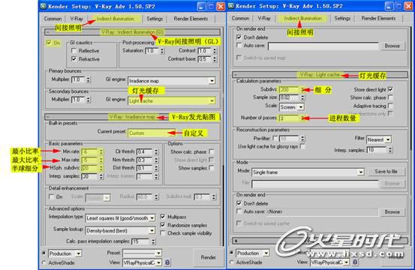This screenshot has height=270, width=415.
Task: Click the Render button in left window
Action: coord(208,257)
